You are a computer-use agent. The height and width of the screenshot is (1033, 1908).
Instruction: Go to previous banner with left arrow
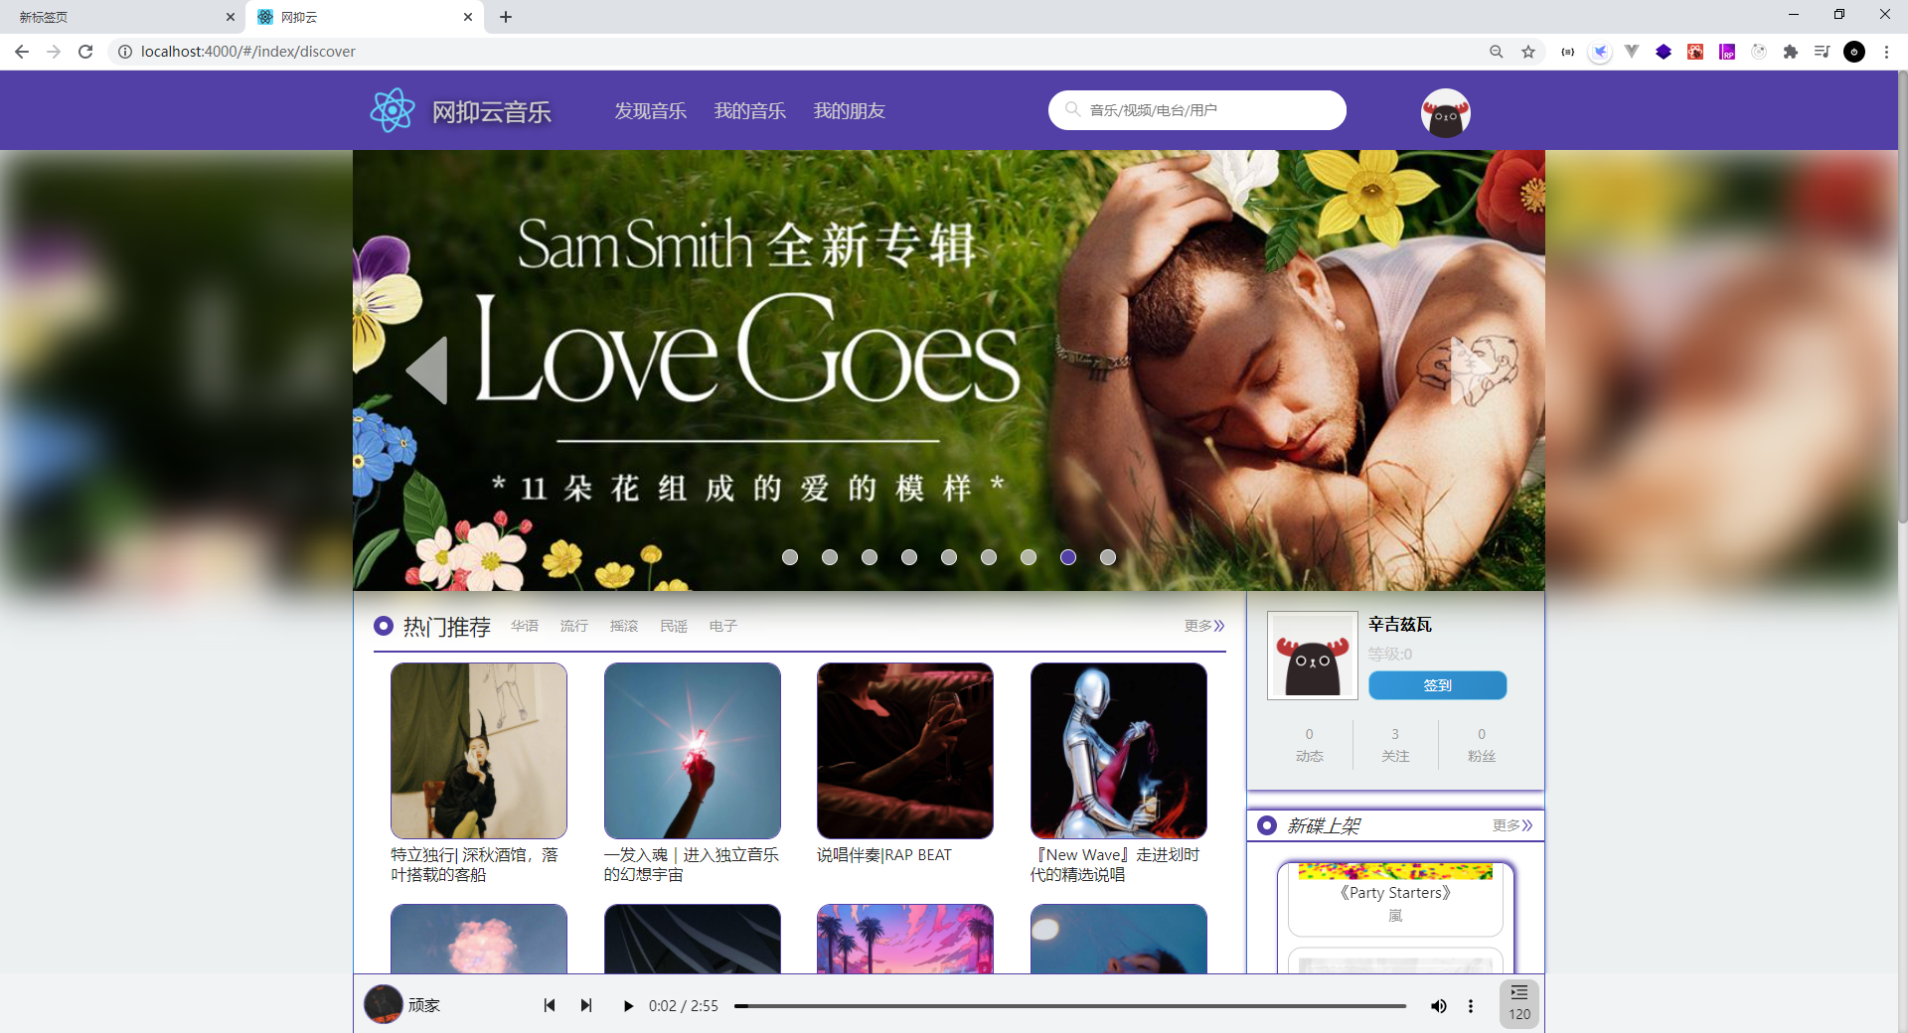[x=427, y=370]
